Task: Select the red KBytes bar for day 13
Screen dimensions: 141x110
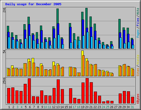Action: 58,92
